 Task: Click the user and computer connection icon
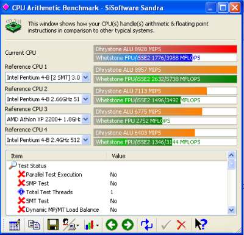71,225
